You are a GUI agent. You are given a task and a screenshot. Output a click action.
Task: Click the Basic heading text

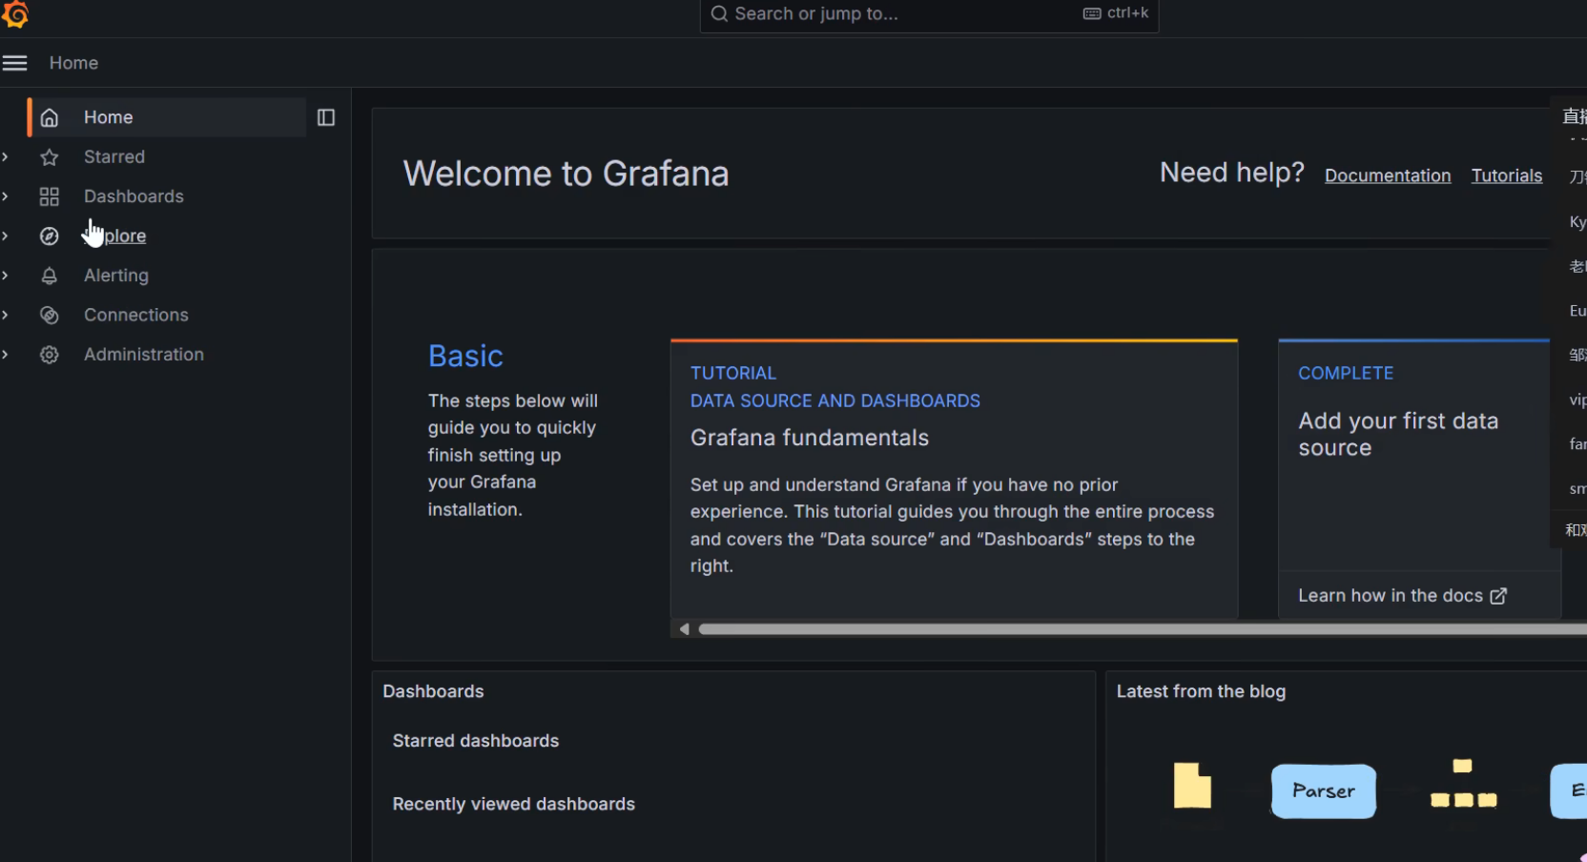pyautogui.click(x=465, y=356)
